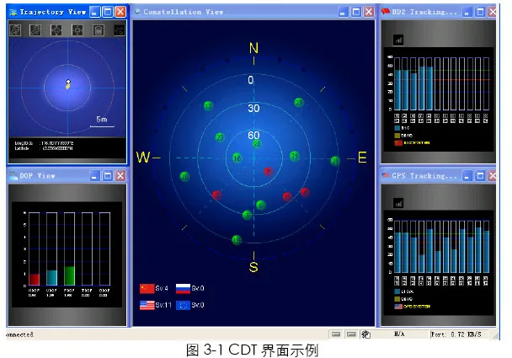Maximize the BD2 Tracking window
Screen dimensions: 512x358
tap(480, 12)
